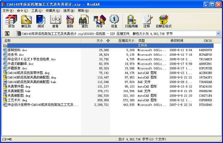The height and width of the screenshot is (143, 223).
Task: Click the archive icon in address bar
Action: click(19, 34)
